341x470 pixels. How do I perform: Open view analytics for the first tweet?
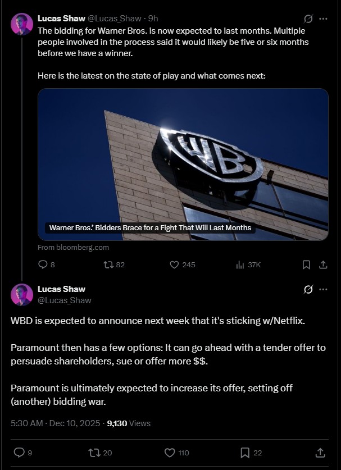click(240, 264)
